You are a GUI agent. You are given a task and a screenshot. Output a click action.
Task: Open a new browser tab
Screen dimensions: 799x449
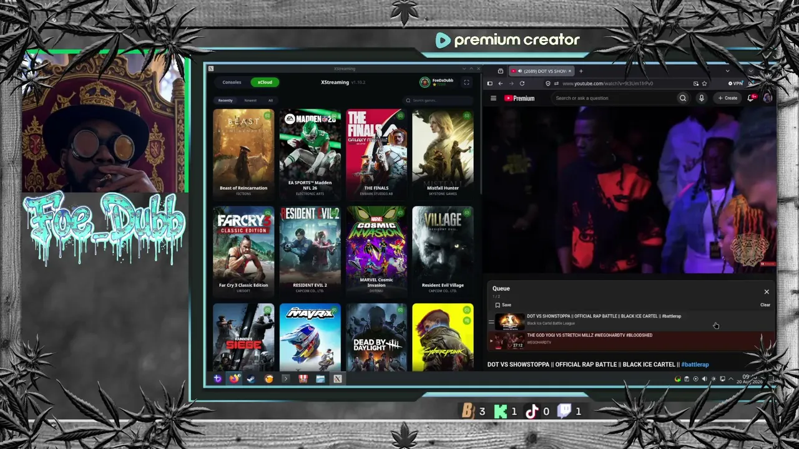point(581,71)
